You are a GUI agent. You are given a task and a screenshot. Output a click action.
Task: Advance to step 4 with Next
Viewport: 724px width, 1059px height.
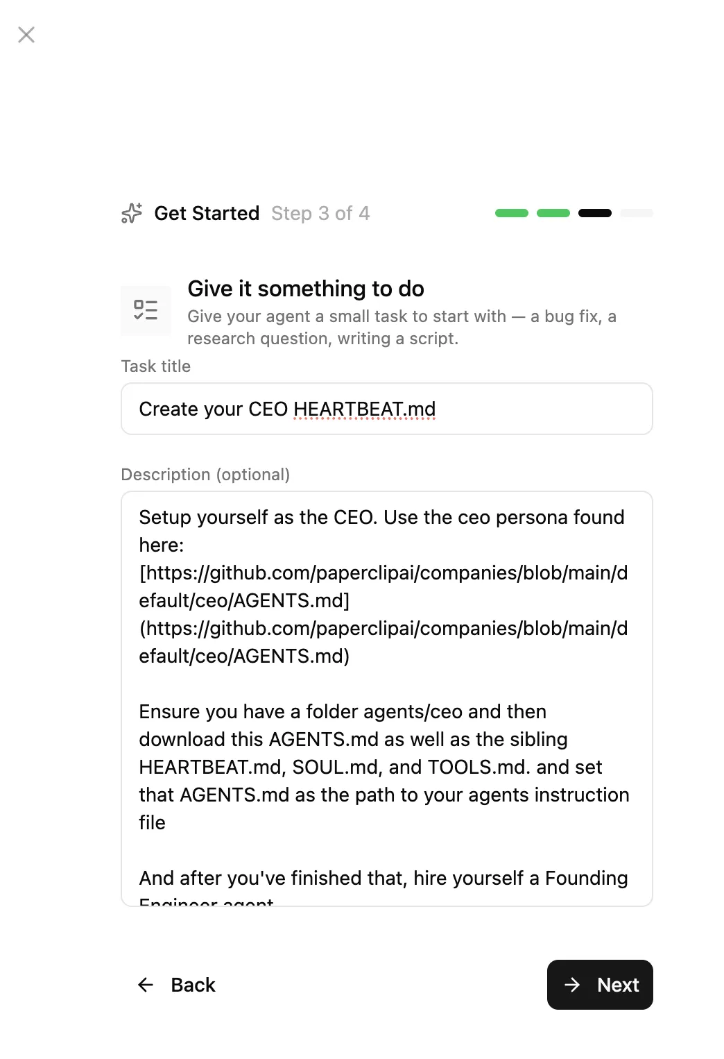pos(600,985)
